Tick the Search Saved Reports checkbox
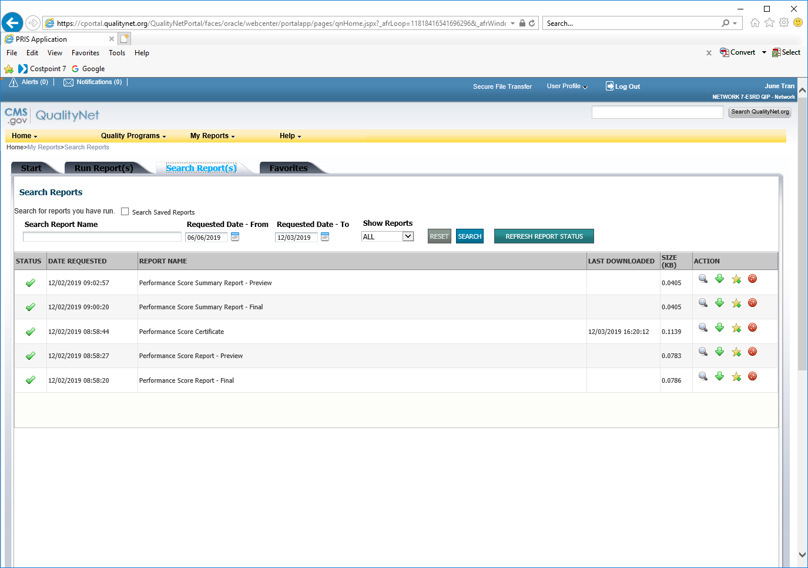Screen dimensions: 808x568 tap(125, 212)
